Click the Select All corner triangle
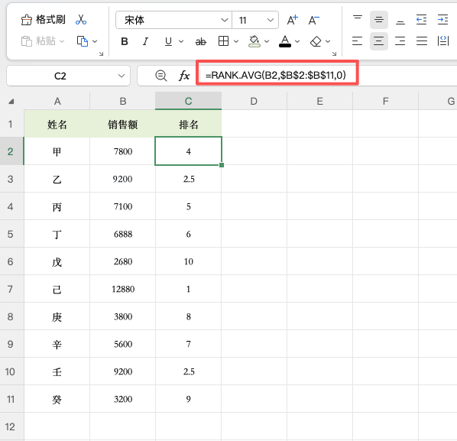 [11, 102]
